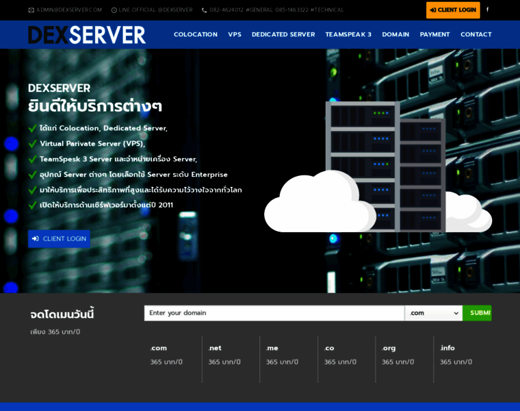Click the LINE OFFICIAL @DEXSERVER text

click(x=155, y=10)
